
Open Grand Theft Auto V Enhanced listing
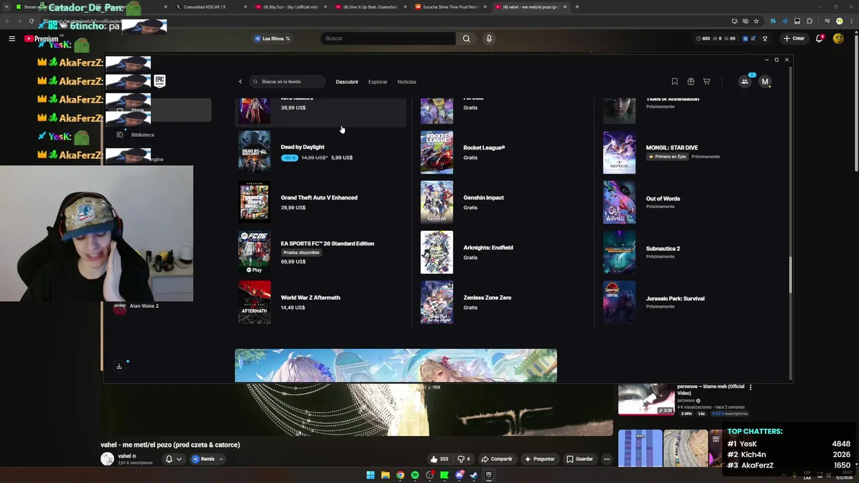click(321, 202)
